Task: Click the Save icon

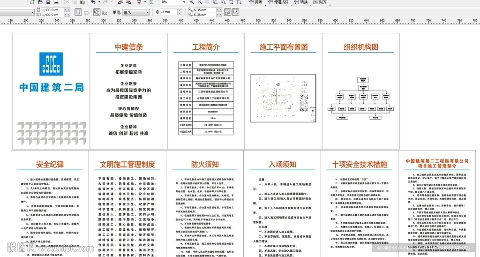Action: [48, 2]
